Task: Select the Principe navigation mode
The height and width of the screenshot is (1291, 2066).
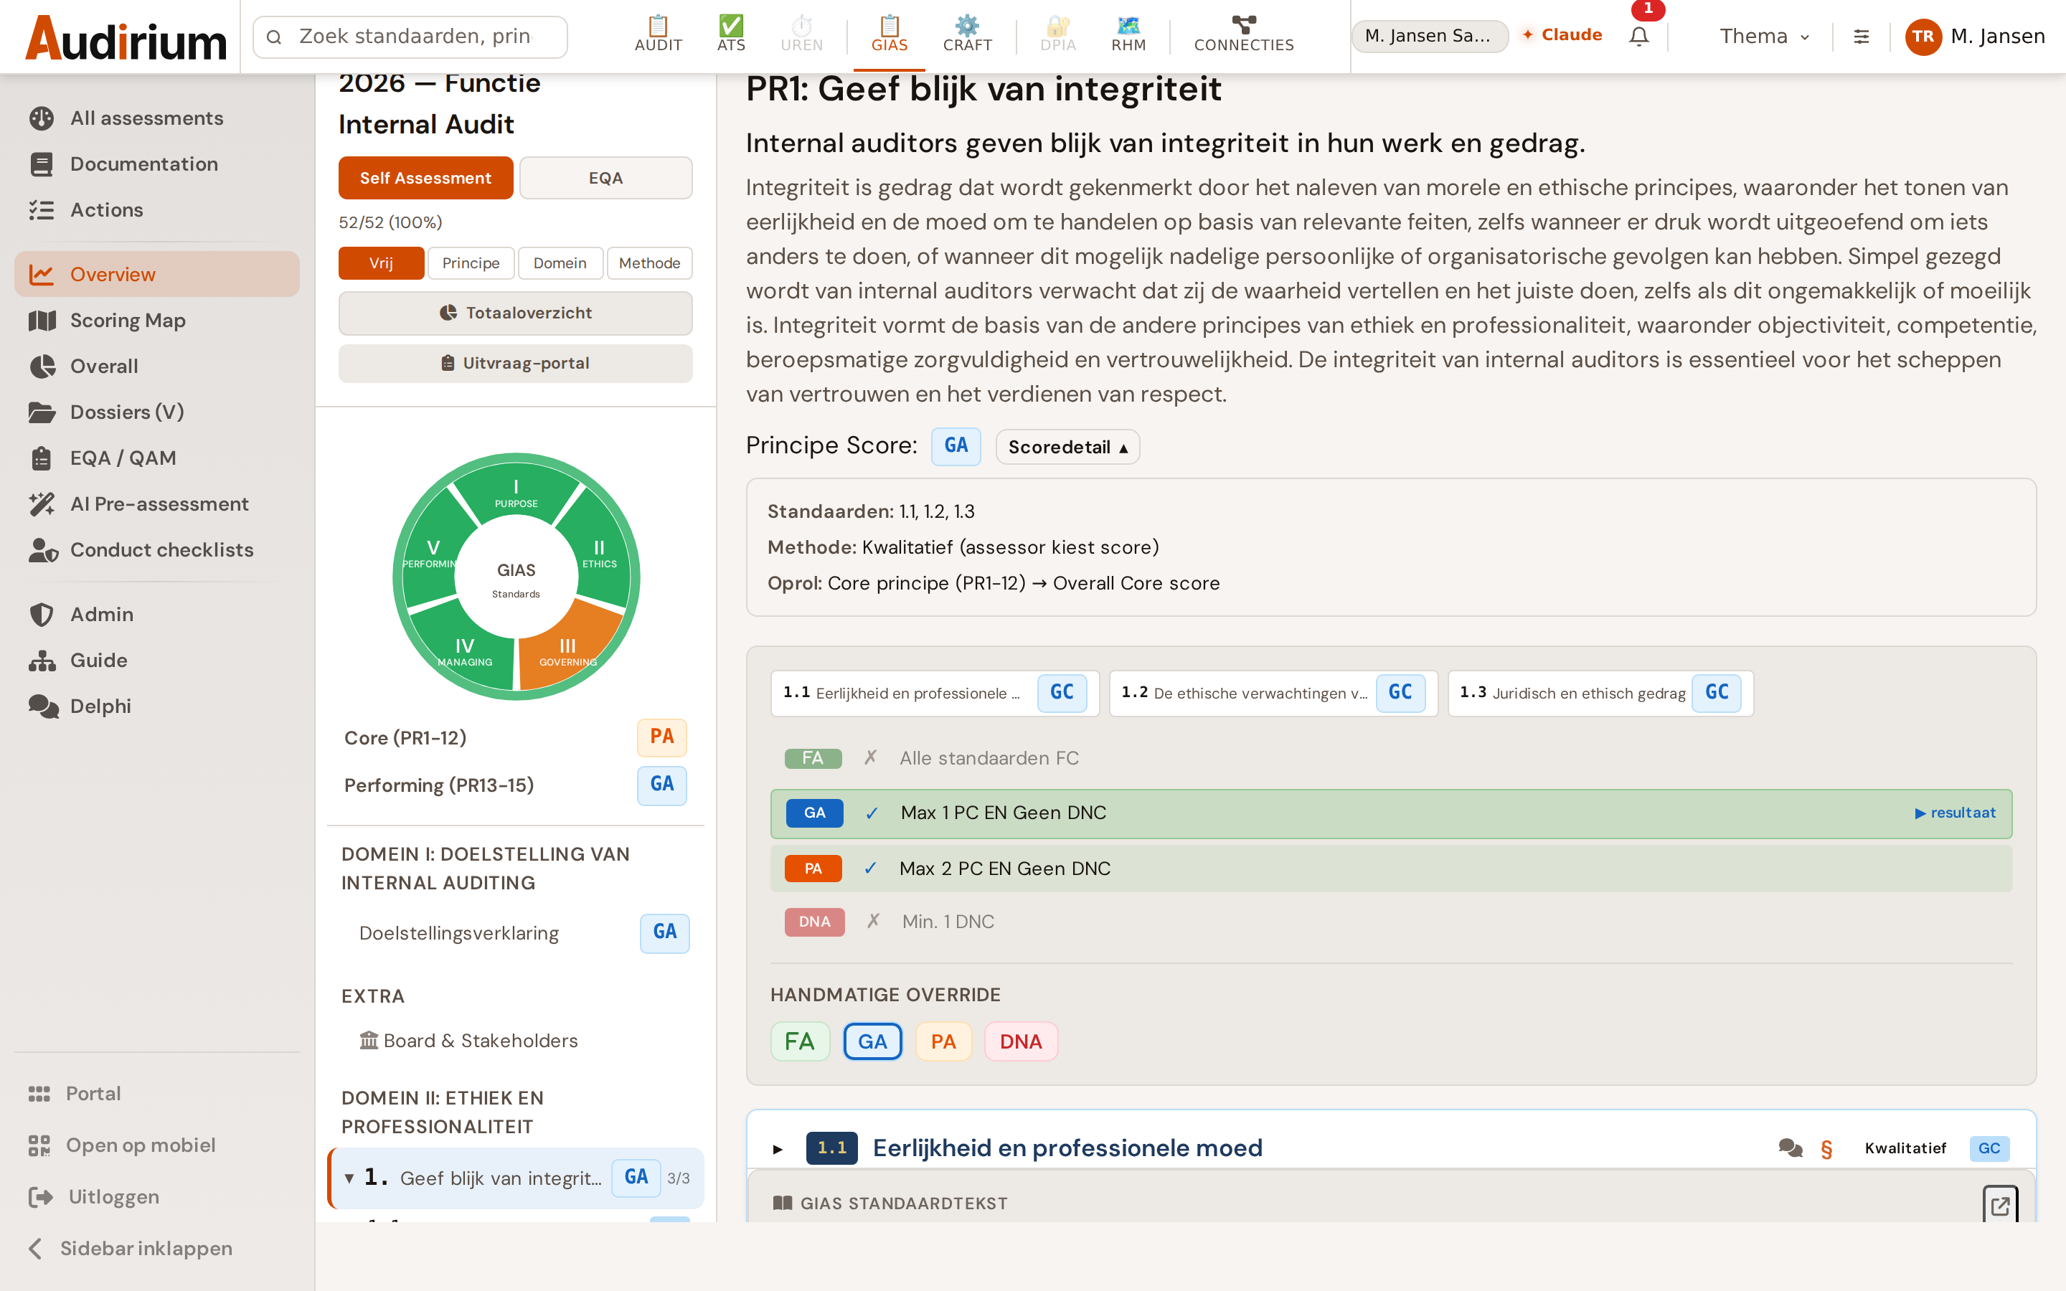Action: (471, 263)
